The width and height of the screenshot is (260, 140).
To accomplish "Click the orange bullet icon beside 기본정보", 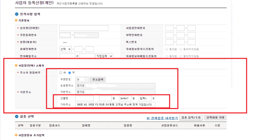I will pyautogui.click(x=16, y=20).
